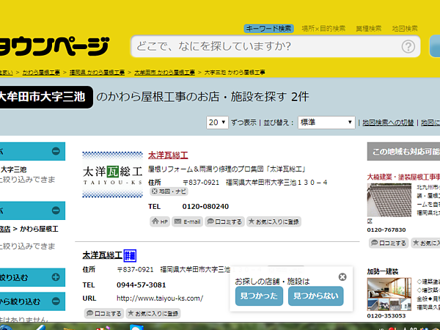Open http://www.taiyou-ks.com/ URL link

(160, 298)
